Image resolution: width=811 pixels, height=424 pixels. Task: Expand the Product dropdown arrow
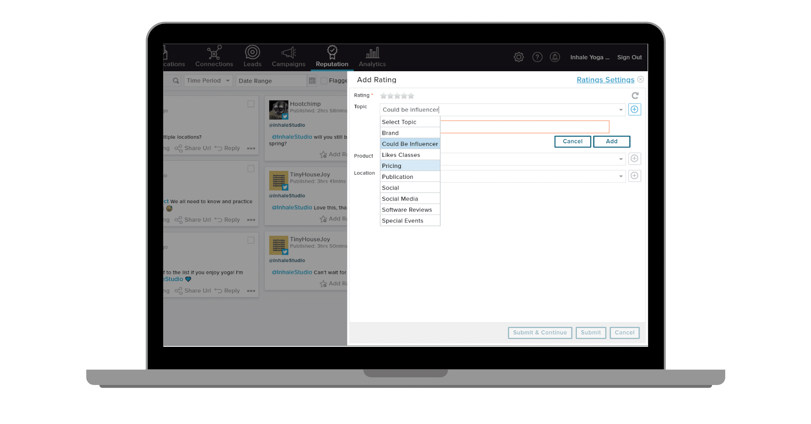point(621,159)
